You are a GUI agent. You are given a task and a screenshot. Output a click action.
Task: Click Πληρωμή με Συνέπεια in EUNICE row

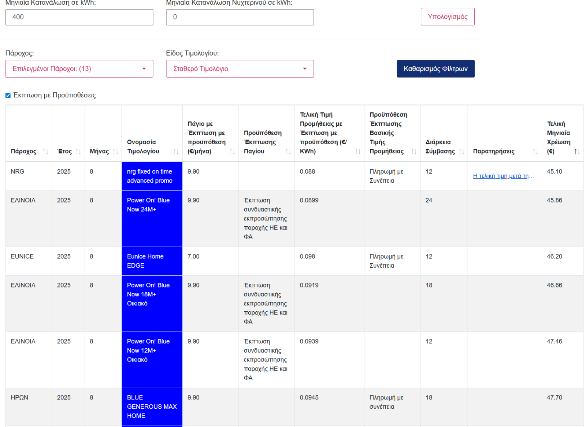coord(386,261)
